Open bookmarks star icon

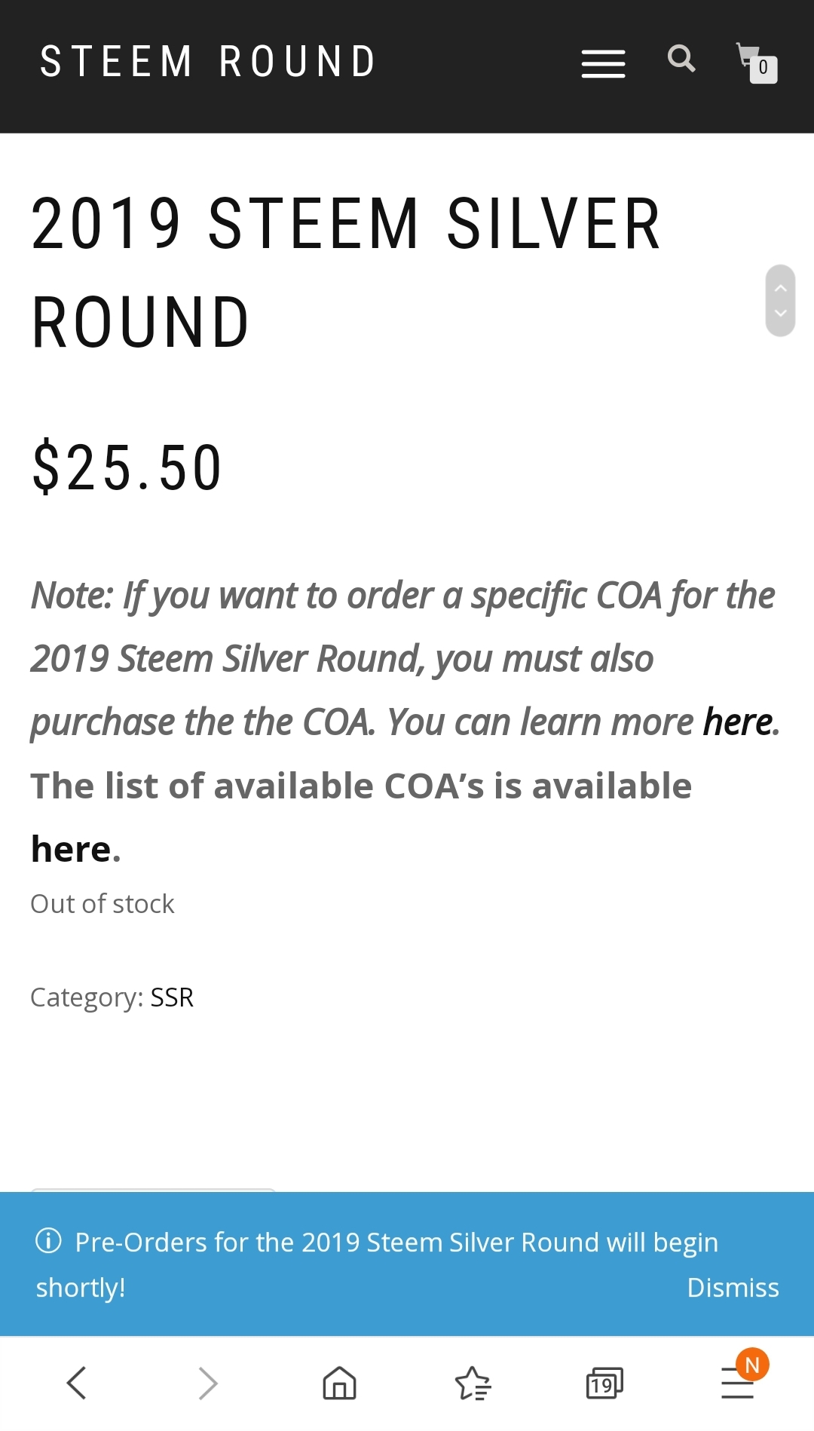[473, 1383]
